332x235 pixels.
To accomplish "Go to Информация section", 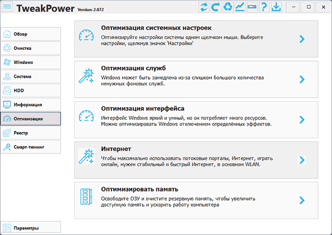I will tap(31, 105).
